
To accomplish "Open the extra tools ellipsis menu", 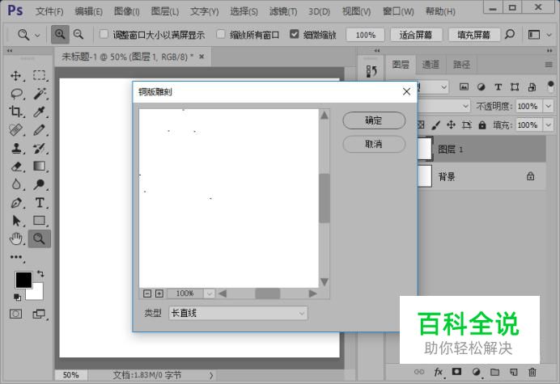I will click(x=16, y=257).
